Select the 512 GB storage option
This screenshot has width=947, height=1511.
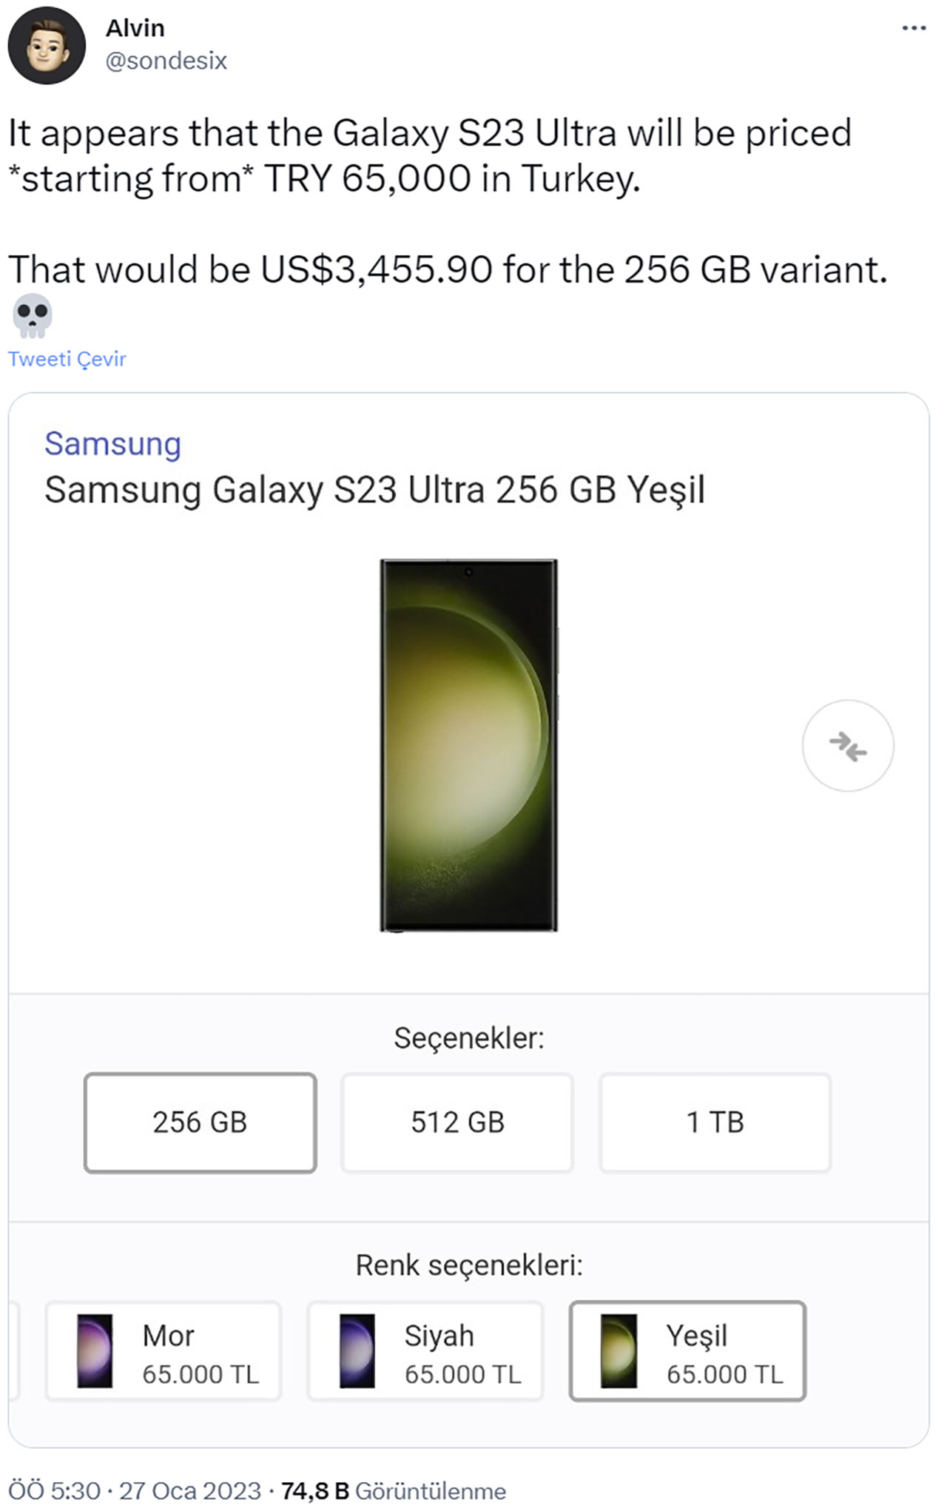point(457,1123)
